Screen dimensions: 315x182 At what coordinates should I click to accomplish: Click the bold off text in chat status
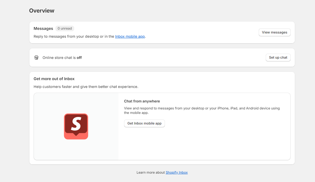click(80, 58)
